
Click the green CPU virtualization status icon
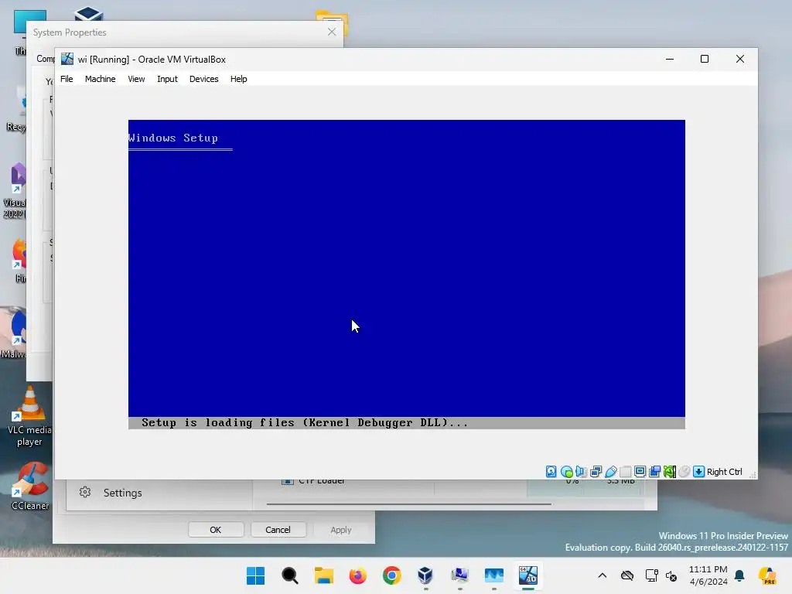point(669,472)
